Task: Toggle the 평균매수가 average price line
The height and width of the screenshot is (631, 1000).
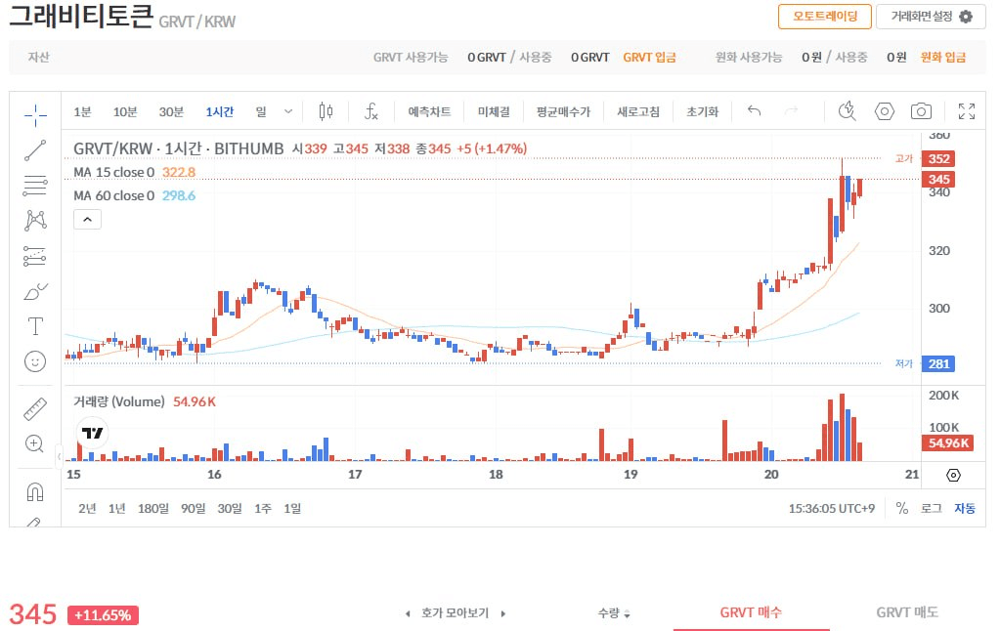Action: click(x=563, y=111)
